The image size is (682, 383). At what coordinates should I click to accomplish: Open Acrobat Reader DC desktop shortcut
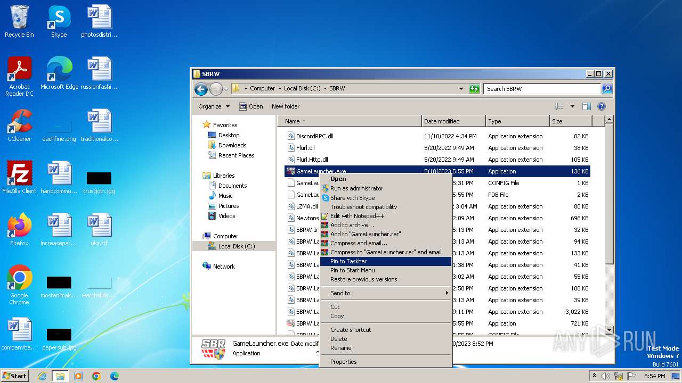click(x=19, y=77)
